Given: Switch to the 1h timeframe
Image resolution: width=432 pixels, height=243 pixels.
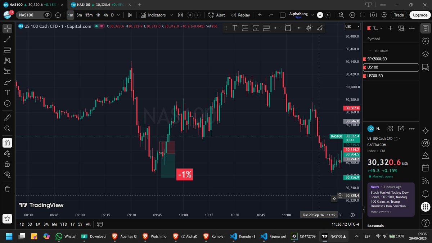Looking at the screenshot, I should coord(98,15).
